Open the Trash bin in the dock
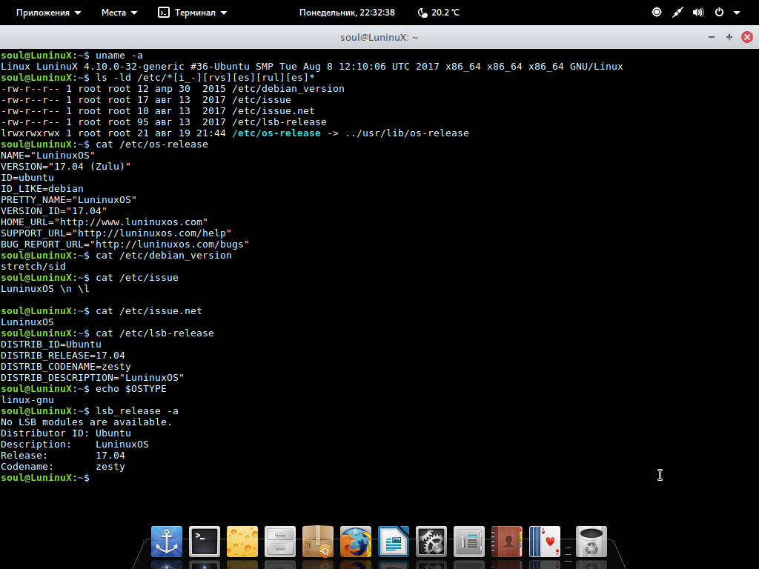The width and height of the screenshot is (759, 569). [x=591, y=542]
